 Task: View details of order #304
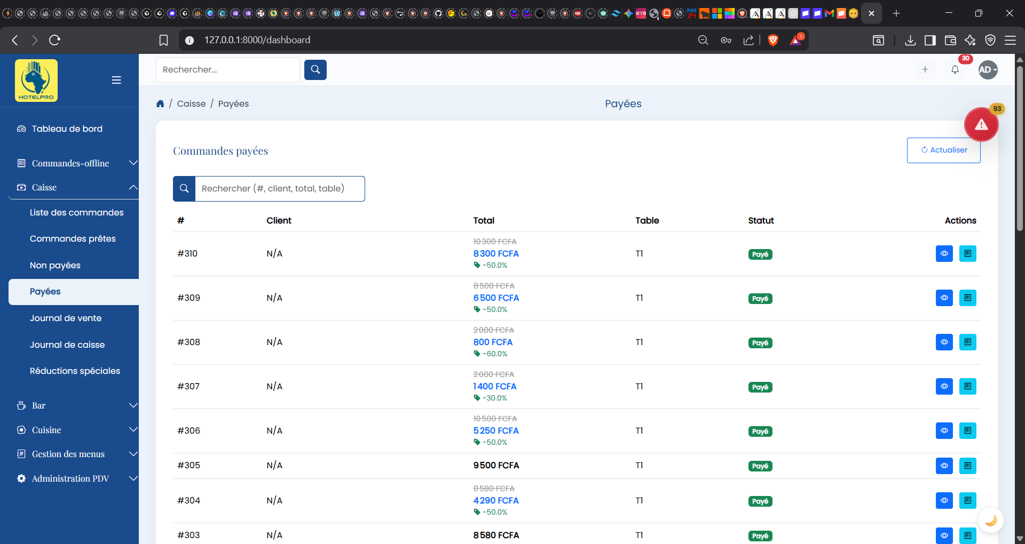(944, 500)
